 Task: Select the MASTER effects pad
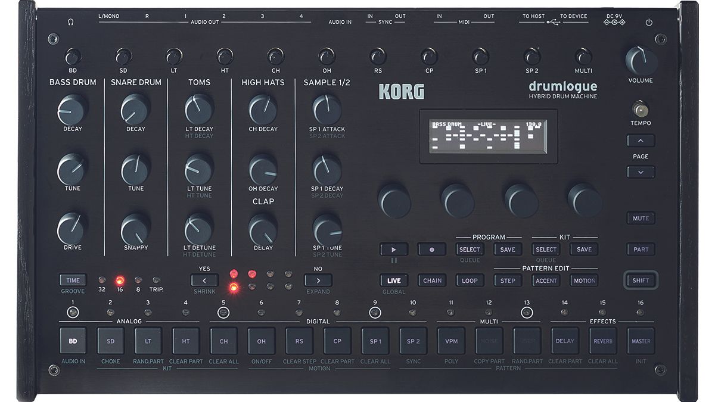pyautogui.click(x=641, y=341)
